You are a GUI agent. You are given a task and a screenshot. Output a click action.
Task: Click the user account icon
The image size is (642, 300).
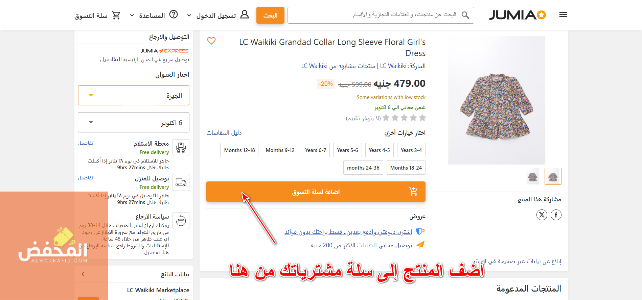(x=245, y=15)
